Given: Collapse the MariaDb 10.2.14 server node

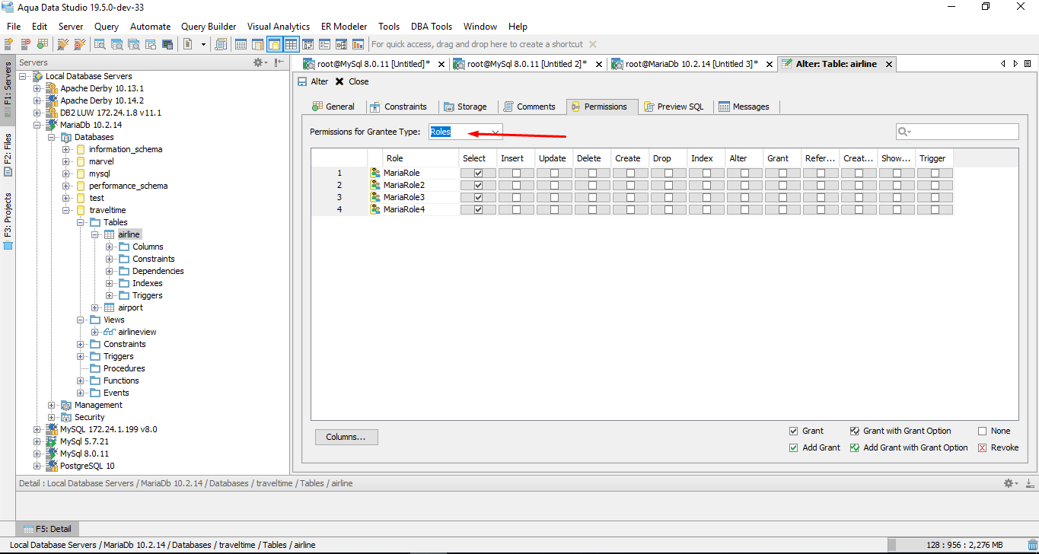Looking at the screenshot, I should point(37,125).
